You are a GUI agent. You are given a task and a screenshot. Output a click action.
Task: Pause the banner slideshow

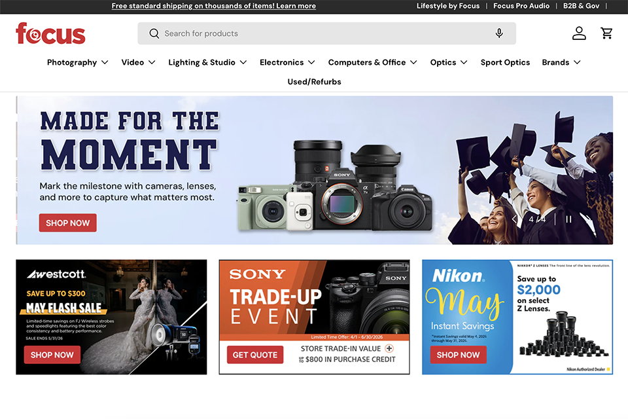(568, 219)
